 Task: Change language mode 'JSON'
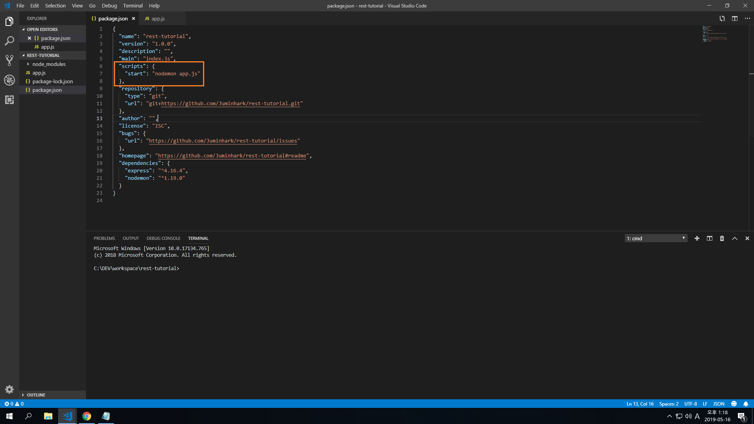point(719,404)
